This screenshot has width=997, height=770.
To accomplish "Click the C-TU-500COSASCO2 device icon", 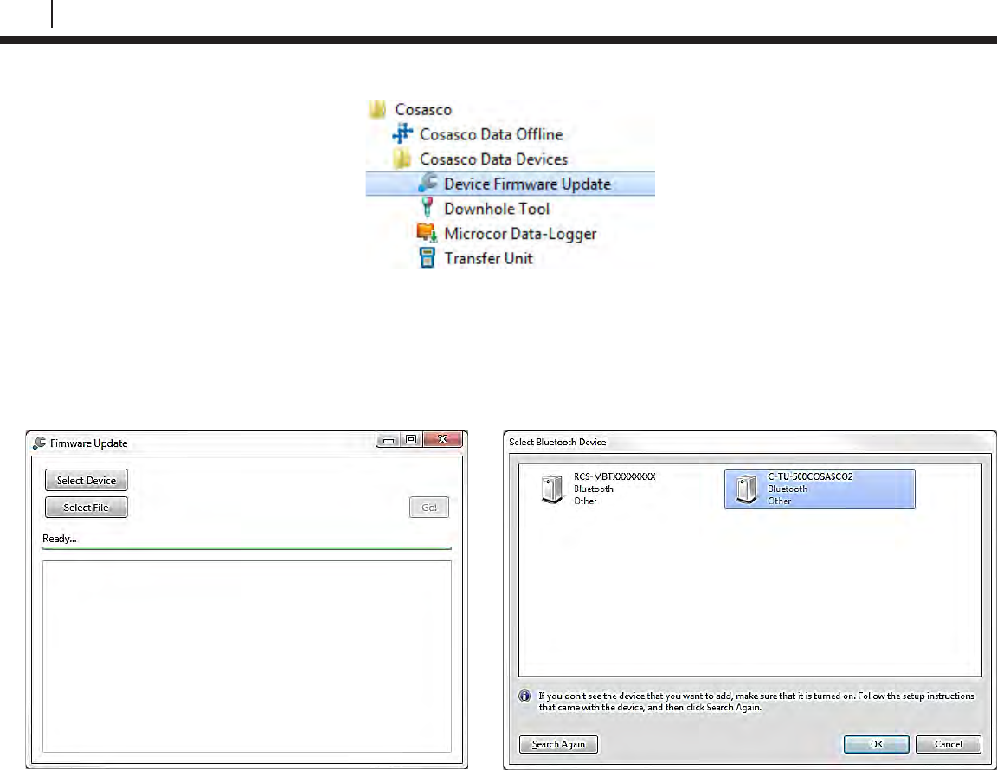I will coord(747,489).
